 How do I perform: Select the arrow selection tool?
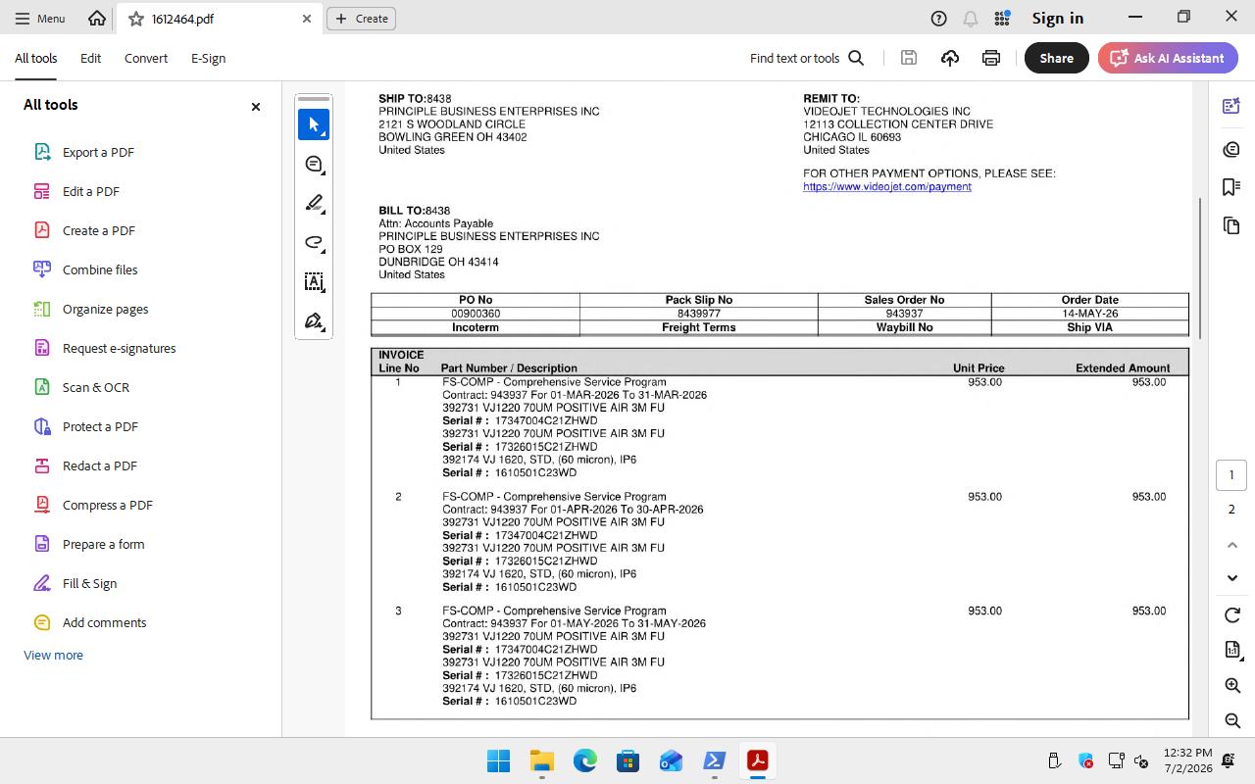click(314, 124)
